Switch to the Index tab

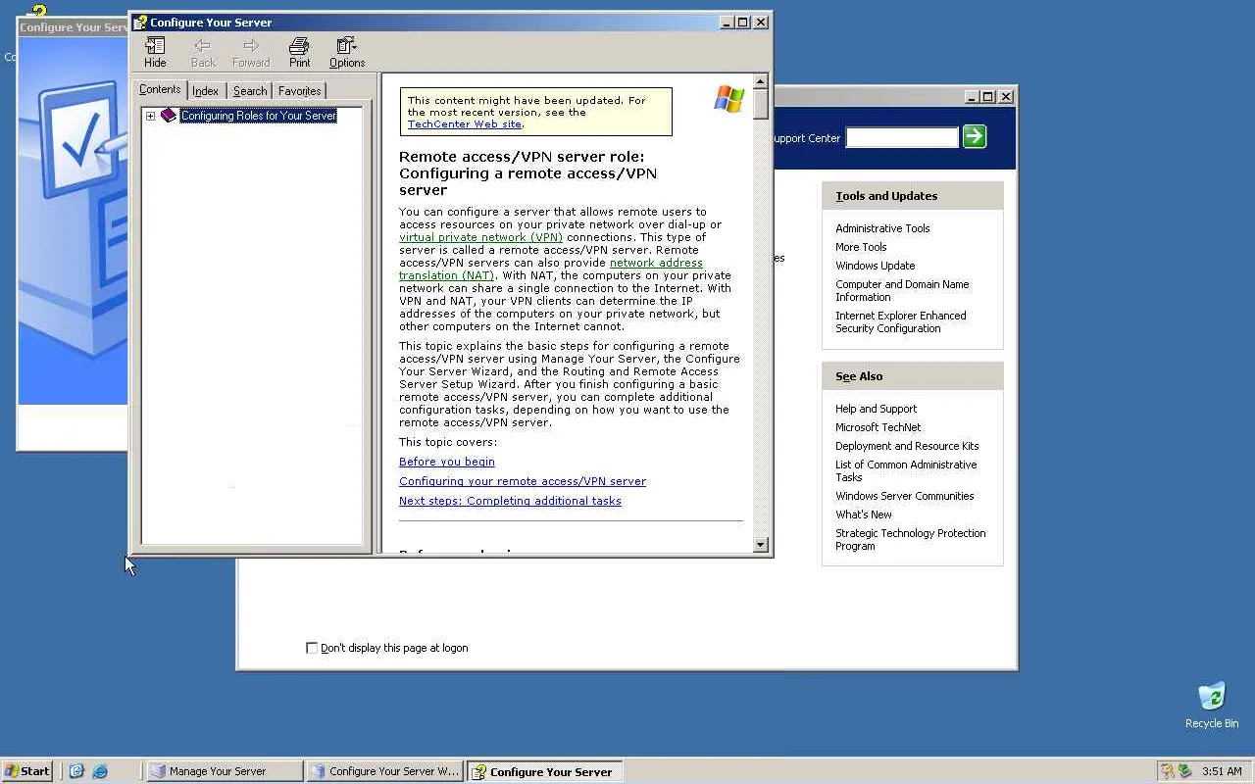tap(205, 91)
